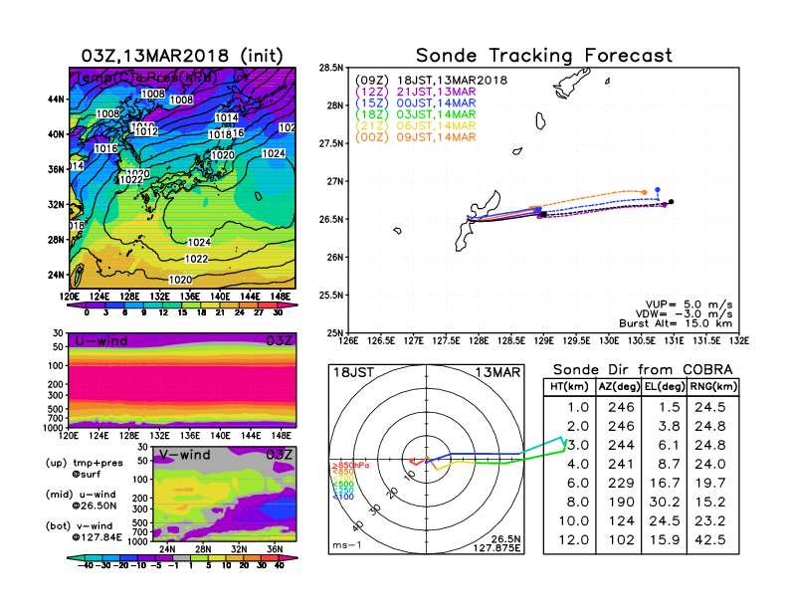Click the orange track end dot on the forecast map
788x609 pixels.
pos(645,192)
